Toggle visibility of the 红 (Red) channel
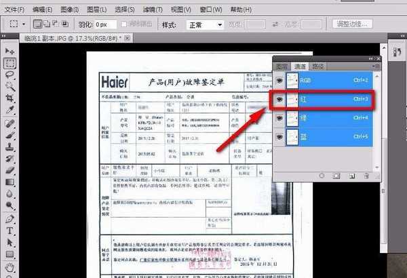Viewport: 407px width, 278px height. point(280,99)
